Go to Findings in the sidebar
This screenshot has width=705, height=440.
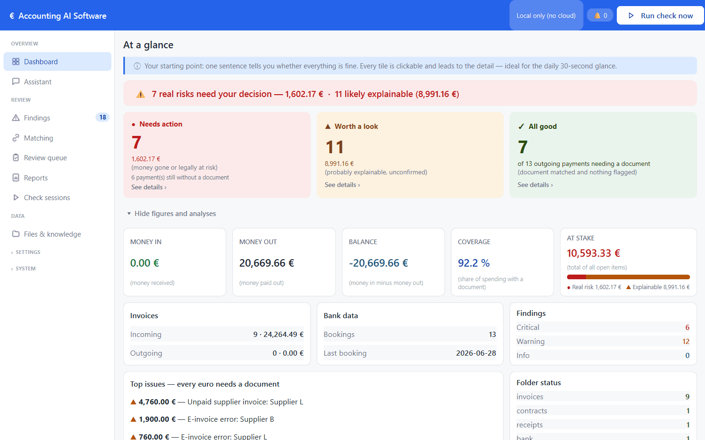coord(57,118)
